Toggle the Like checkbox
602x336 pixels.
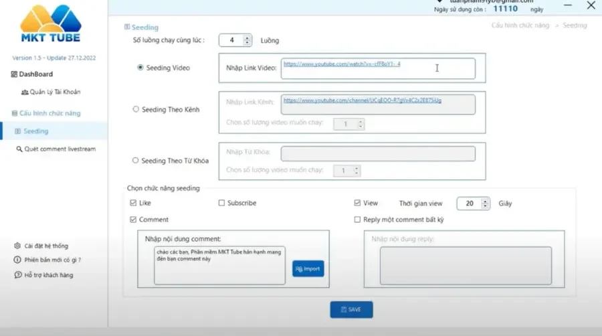pyautogui.click(x=133, y=203)
